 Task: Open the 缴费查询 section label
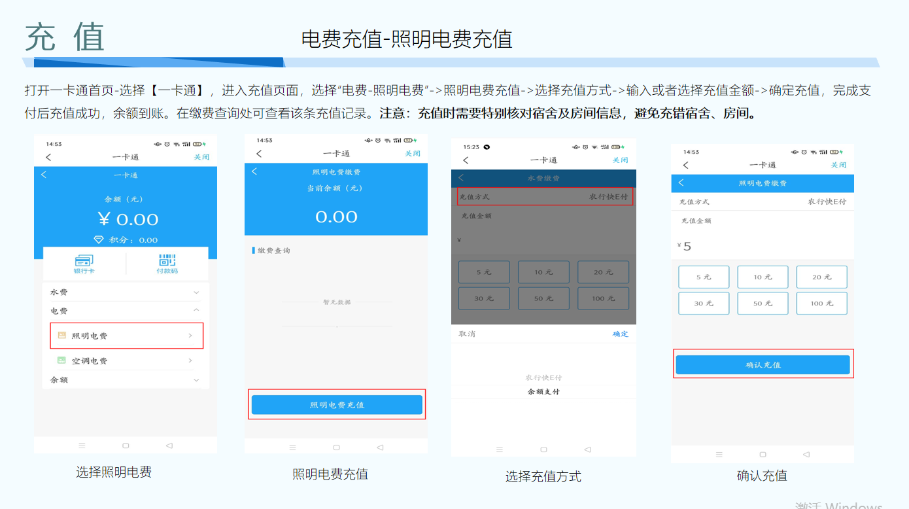click(x=273, y=251)
